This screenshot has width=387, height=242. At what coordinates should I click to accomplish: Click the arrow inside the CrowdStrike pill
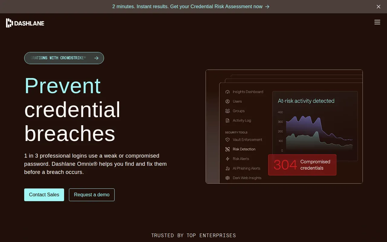click(96, 58)
